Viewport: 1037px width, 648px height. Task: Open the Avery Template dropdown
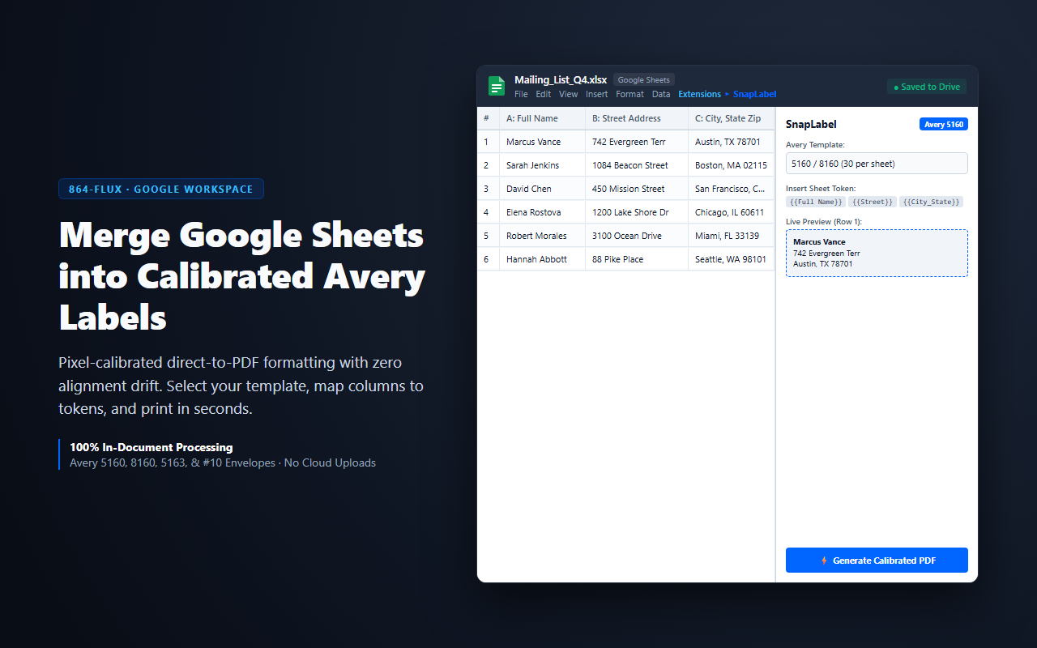click(x=877, y=163)
